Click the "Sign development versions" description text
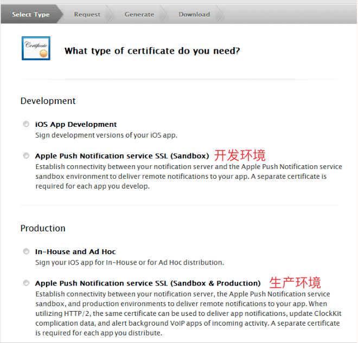The image size is (358, 343). click(x=106, y=135)
